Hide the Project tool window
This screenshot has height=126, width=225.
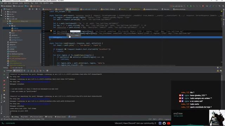39,9
